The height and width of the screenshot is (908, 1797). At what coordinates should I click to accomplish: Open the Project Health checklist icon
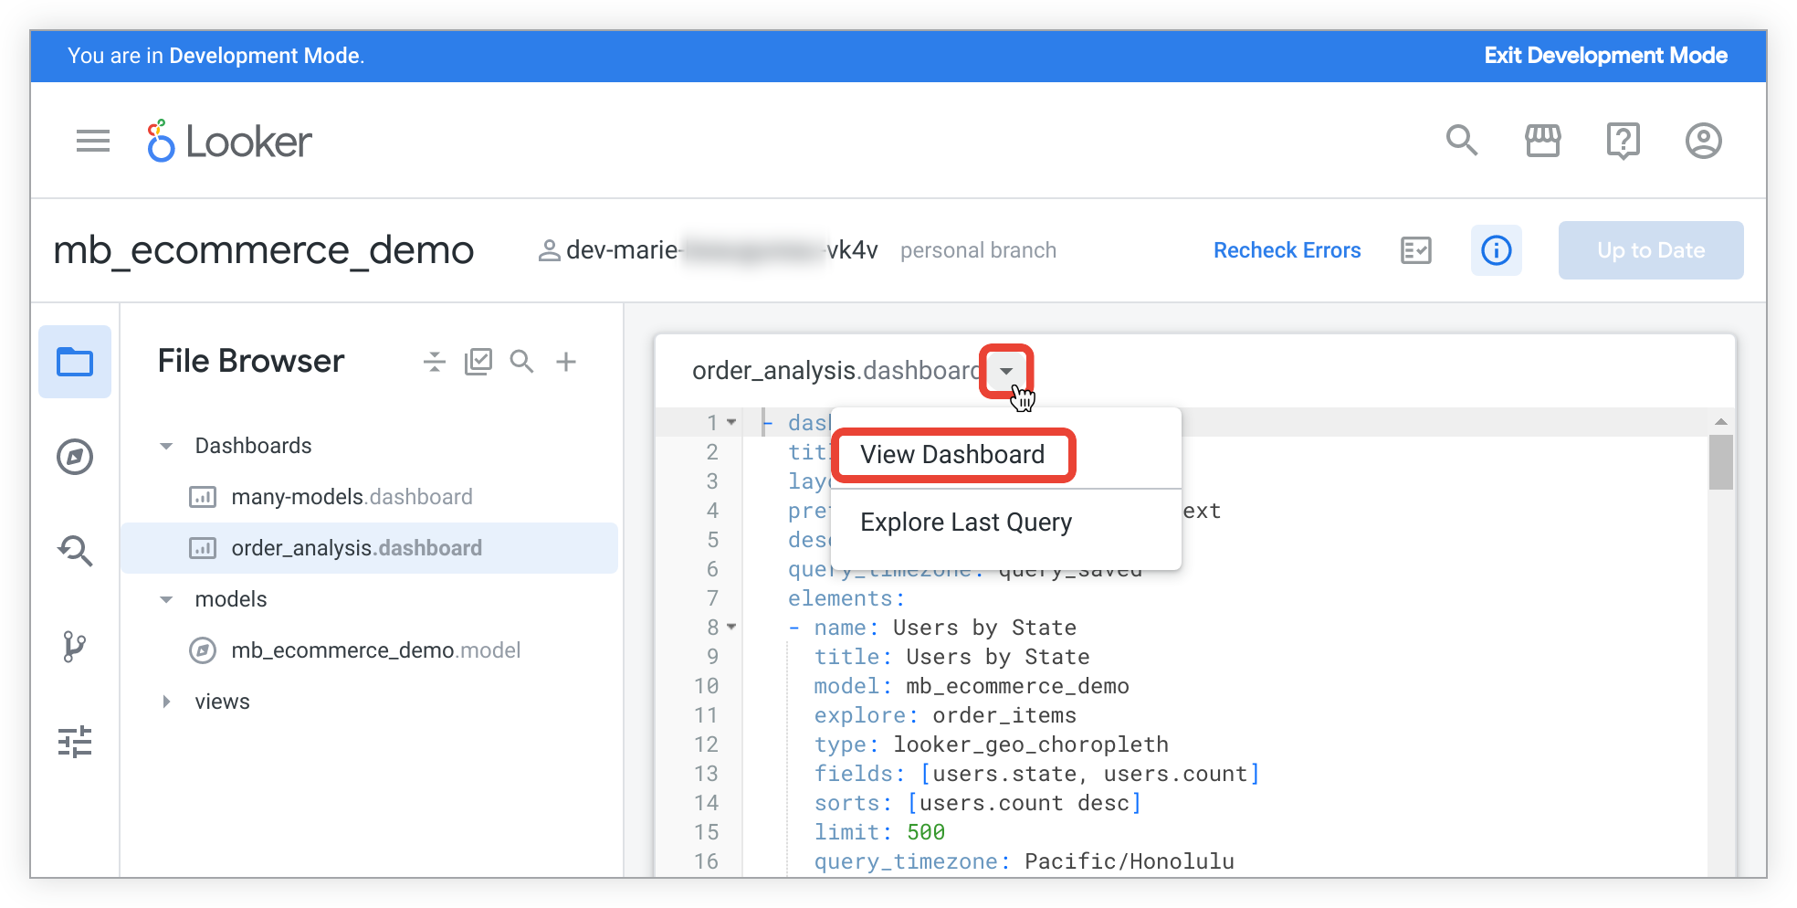(1415, 250)
